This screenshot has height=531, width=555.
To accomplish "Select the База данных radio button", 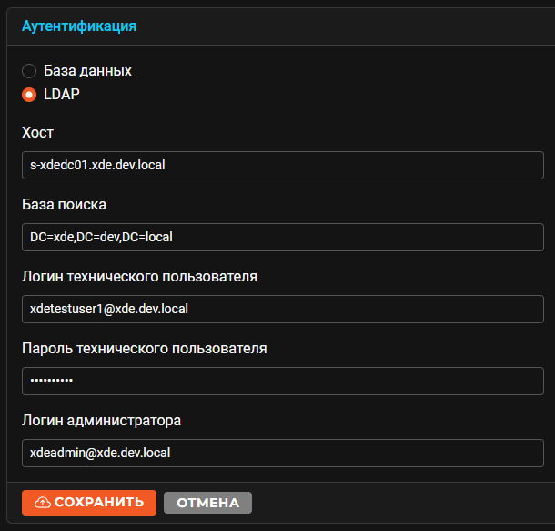I will pyautogui.click(x=29, y=71).
